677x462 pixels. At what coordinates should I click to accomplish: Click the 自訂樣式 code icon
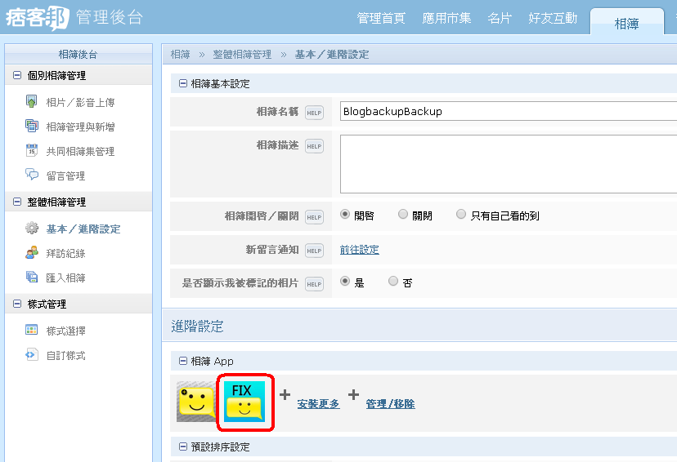32,355
